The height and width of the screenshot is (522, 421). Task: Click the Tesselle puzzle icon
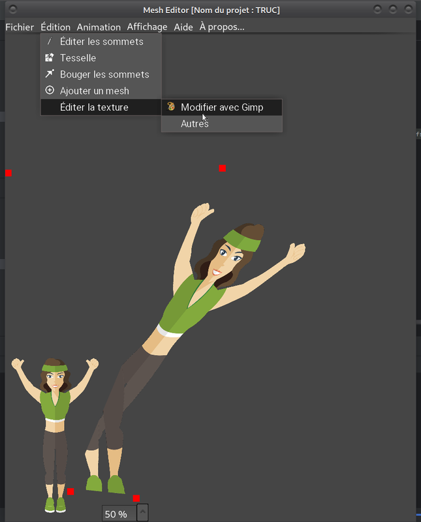pyautogui.click(x=50, y=57)
